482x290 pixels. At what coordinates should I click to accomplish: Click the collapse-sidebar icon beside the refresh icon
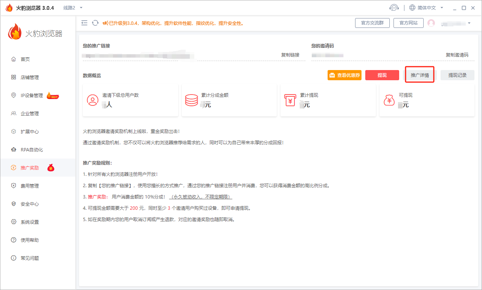pos(84,23)
